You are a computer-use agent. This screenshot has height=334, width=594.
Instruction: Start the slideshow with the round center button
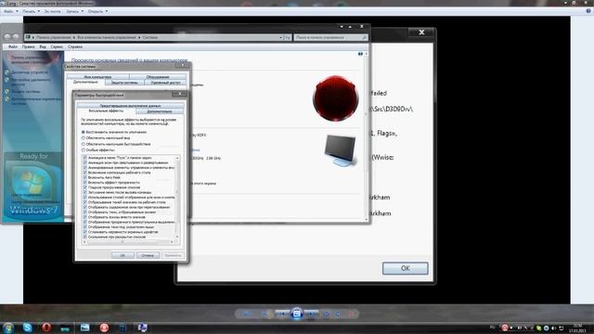(297, 314)
